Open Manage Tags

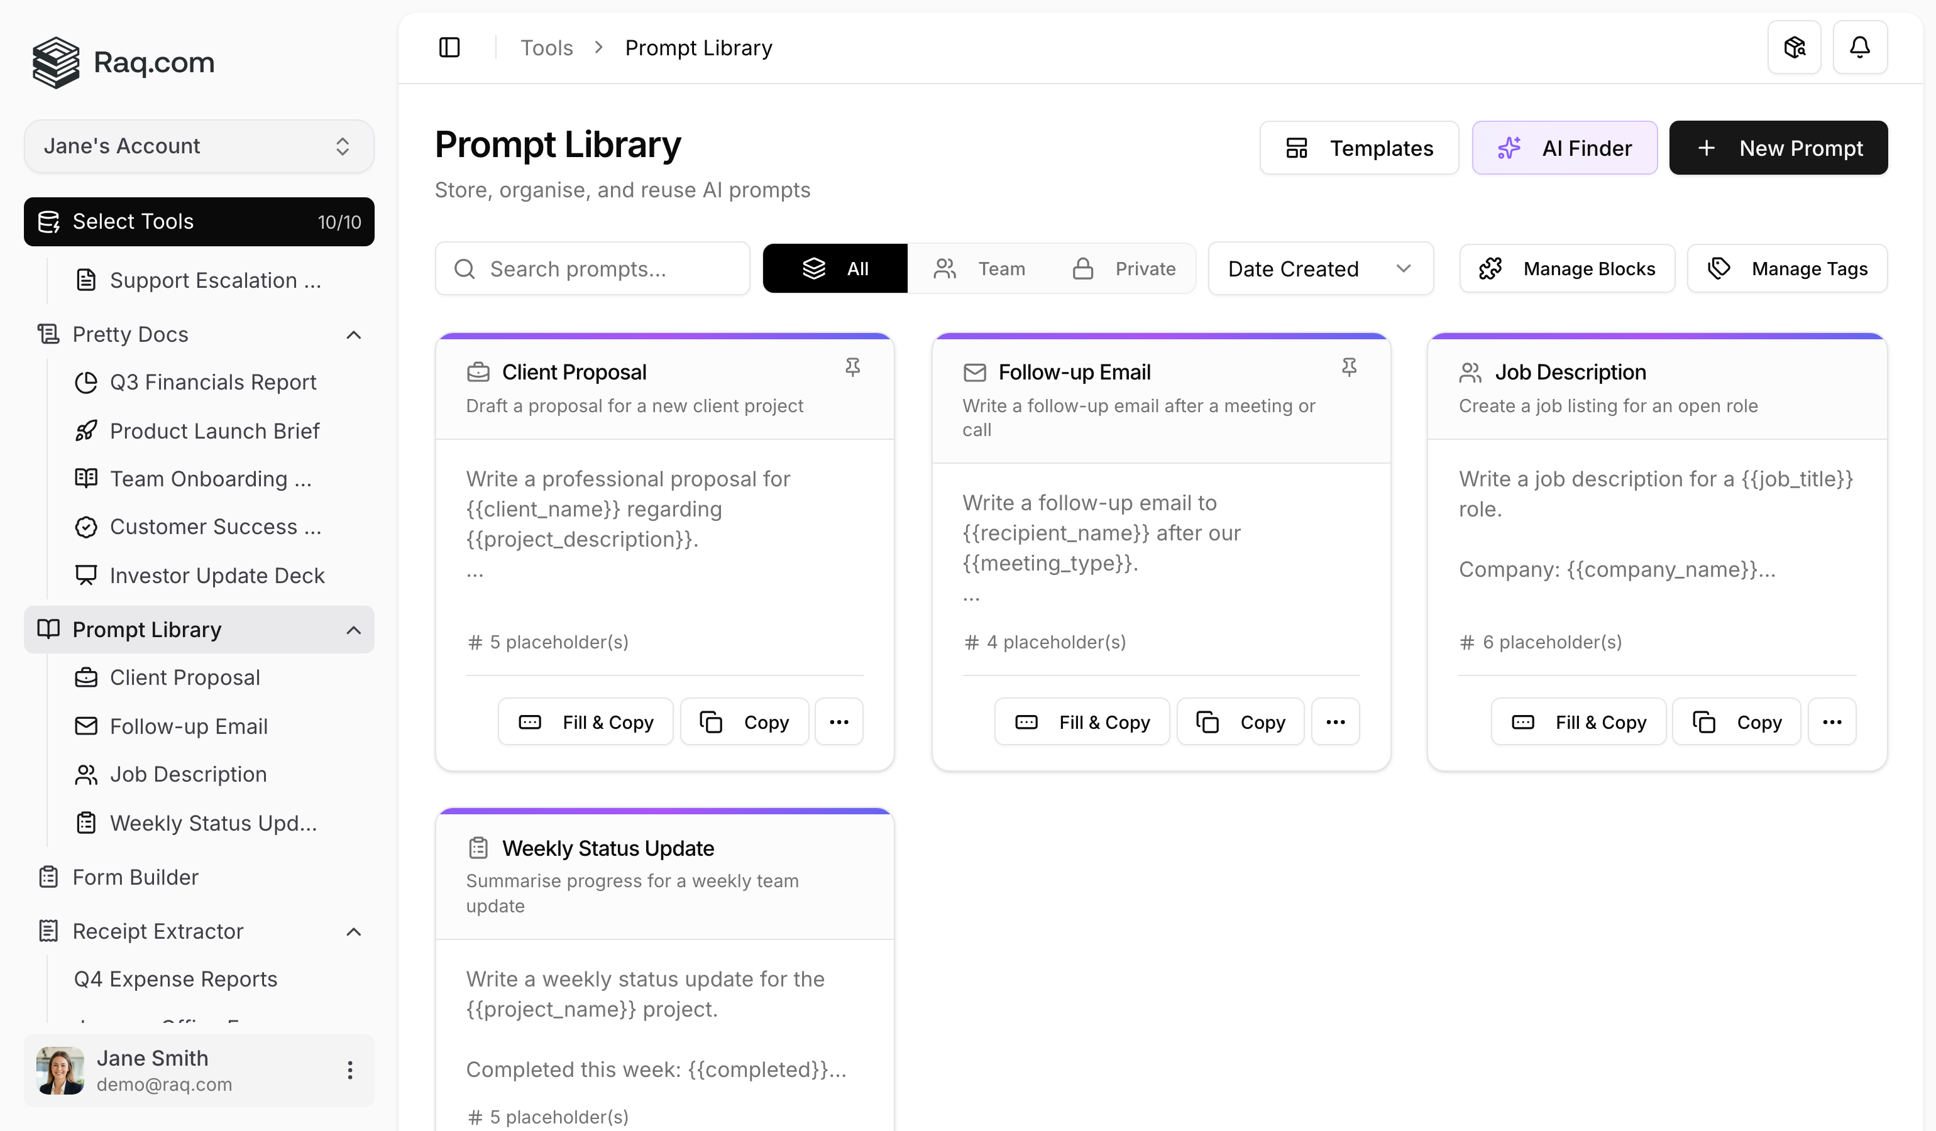tap(1788, 268)
